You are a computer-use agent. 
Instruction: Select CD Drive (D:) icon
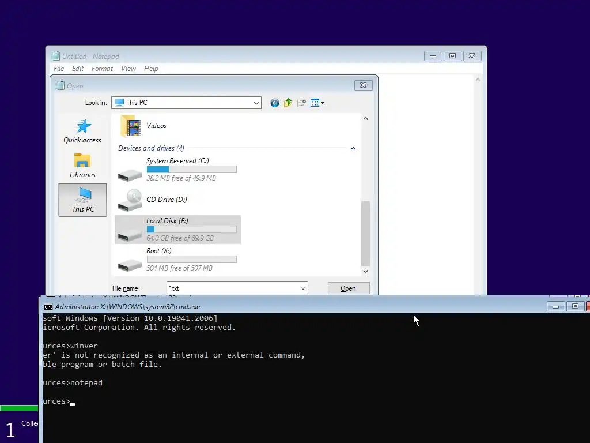130,200
